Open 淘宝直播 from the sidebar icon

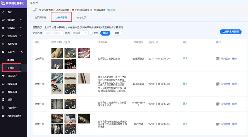3,84
